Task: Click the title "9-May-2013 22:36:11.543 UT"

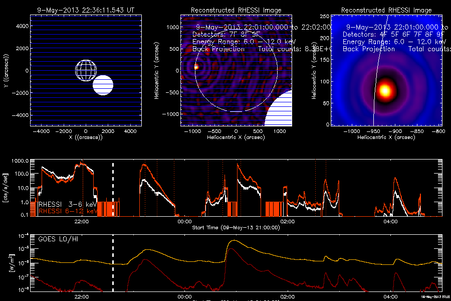Action: point(86,10)
